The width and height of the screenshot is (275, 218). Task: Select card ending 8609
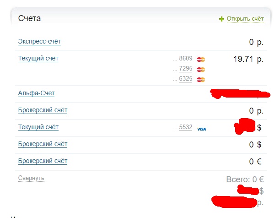(186, 58)
